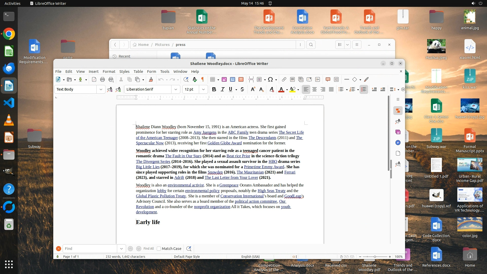The image size is (487, 274).
Task: Open the Special Character omega icon
Action: pyautogui.click(x=270, y=80)
